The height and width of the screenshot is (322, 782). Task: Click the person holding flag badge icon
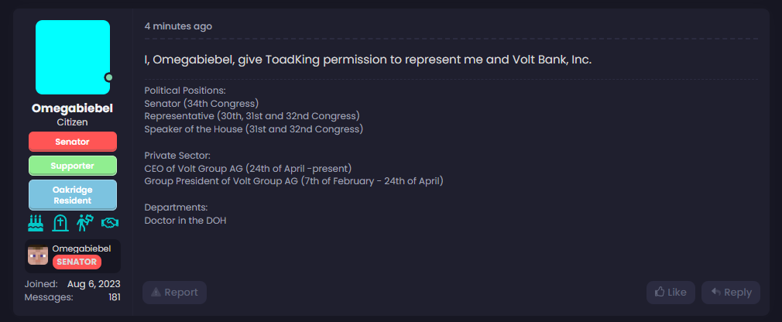point(84,224)
